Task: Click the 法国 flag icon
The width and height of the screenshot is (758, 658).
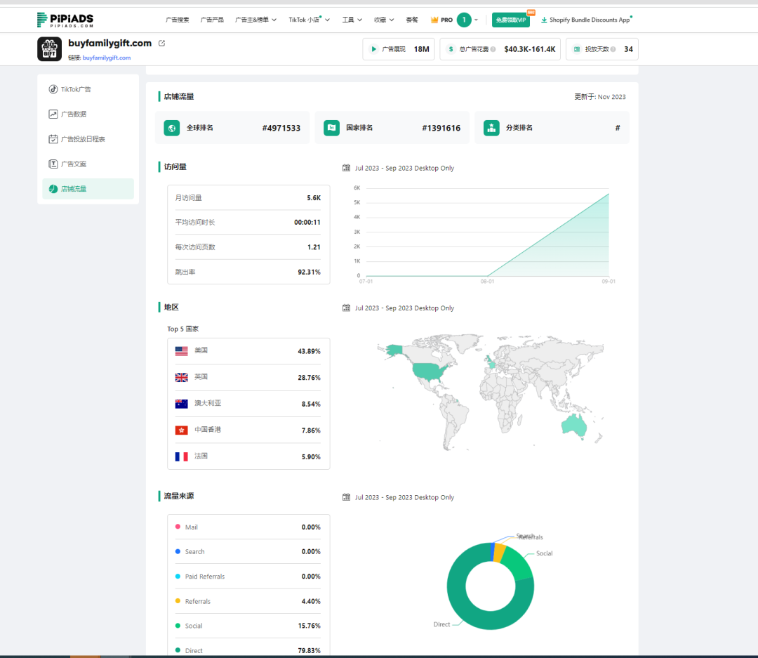Action: tap(181, 456)
